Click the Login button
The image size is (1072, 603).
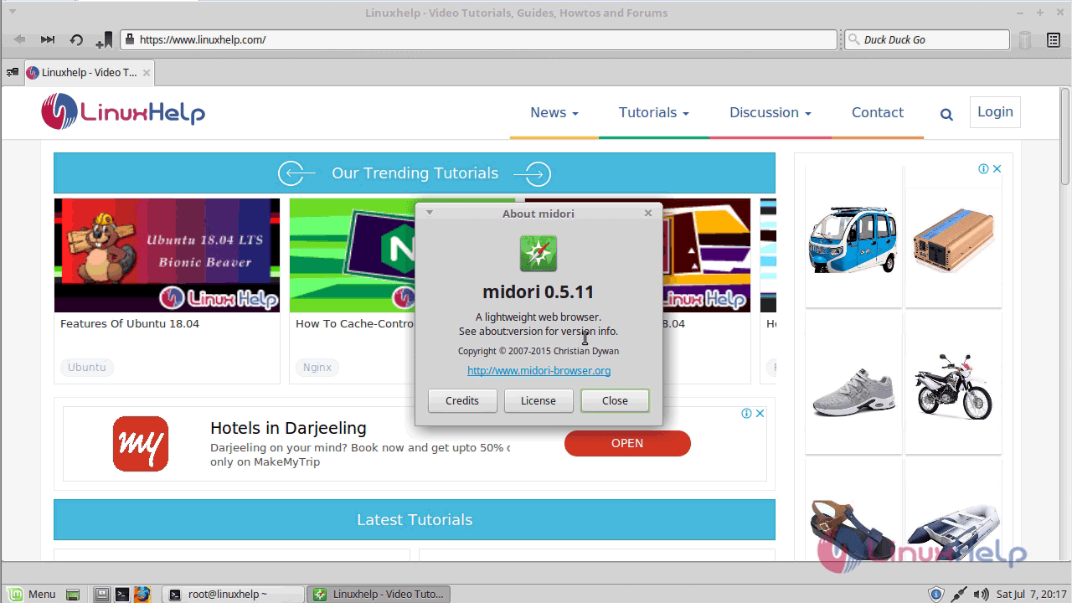(x=995, y=112)
